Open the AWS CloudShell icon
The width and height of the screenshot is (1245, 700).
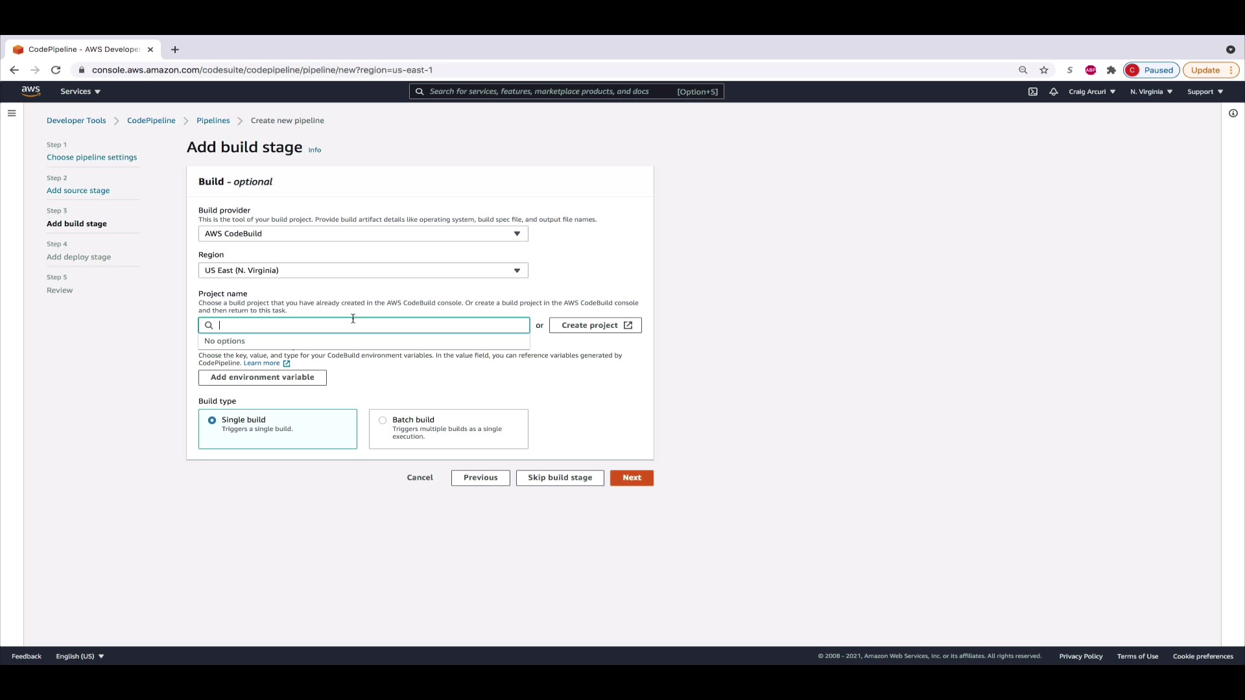pyautogui.click(x=1032, y=91)
